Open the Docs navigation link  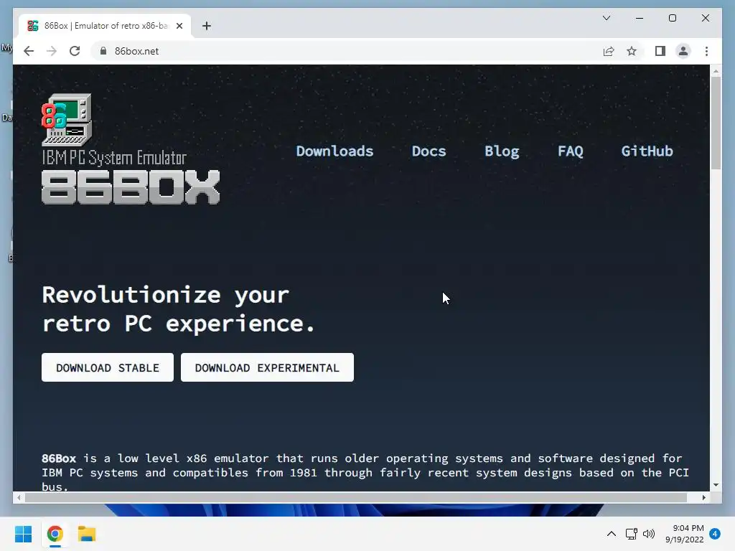click(x=429, y=151)
